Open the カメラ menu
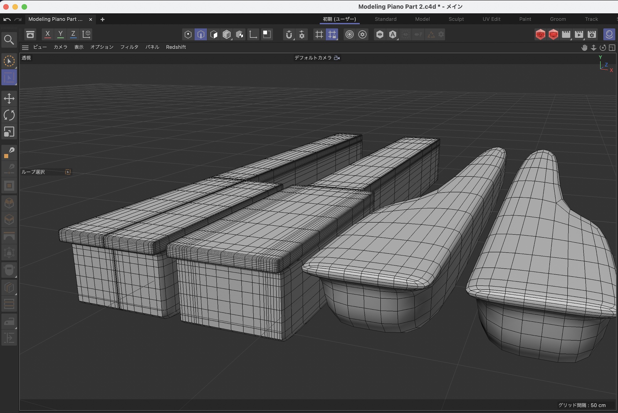 (60, 47)
